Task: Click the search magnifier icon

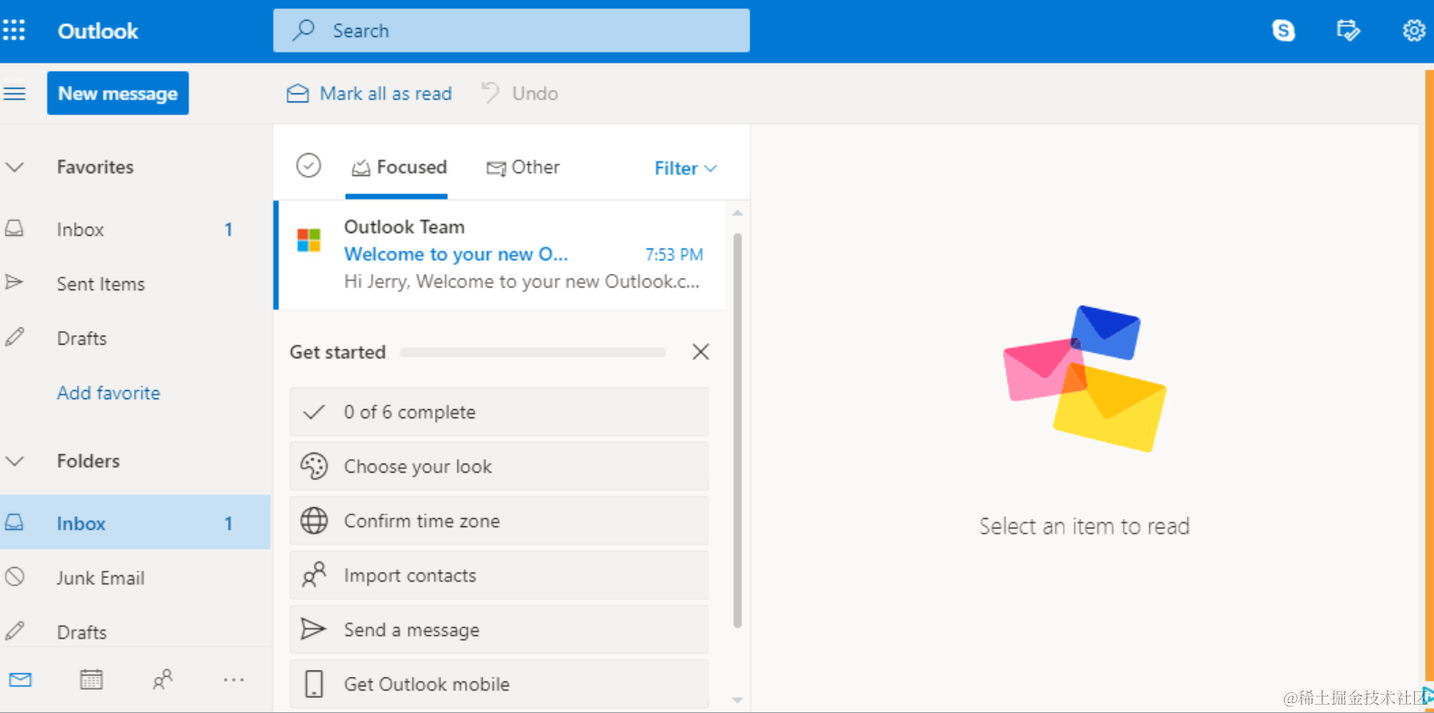Action: point(303,30)
